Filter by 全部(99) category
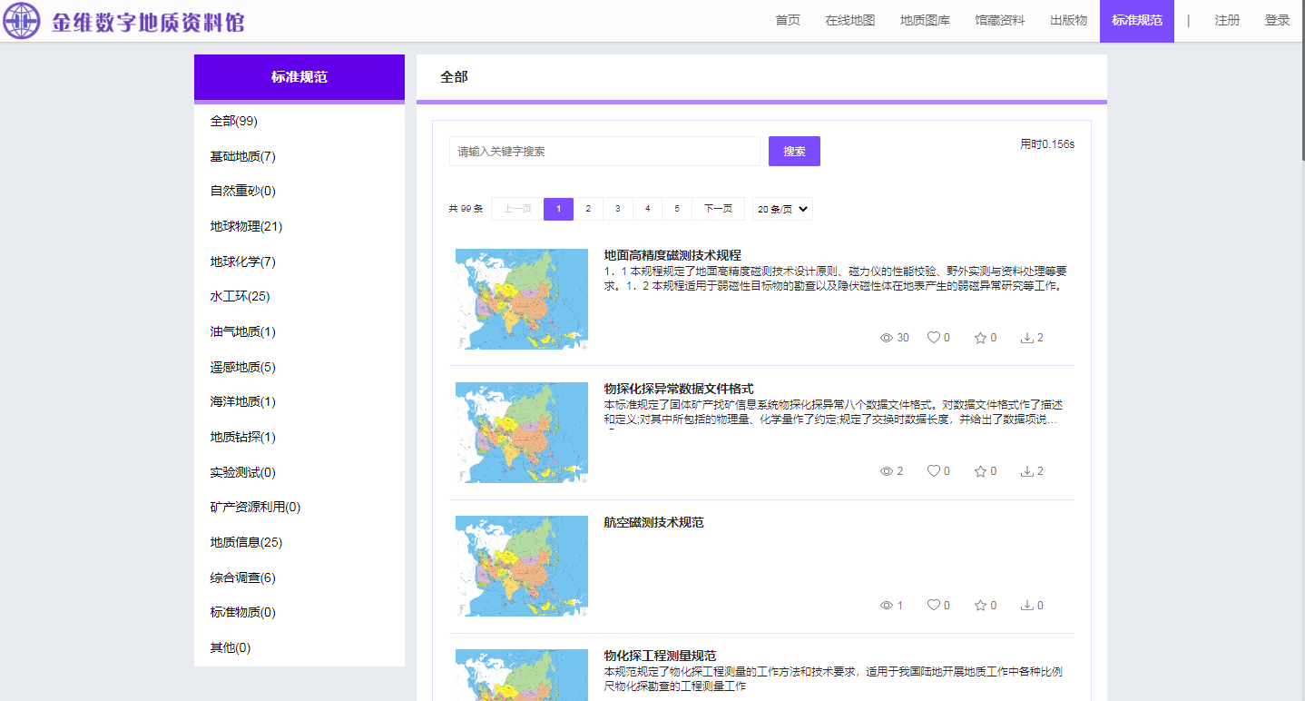1305x701 pixels. (234, 121)
